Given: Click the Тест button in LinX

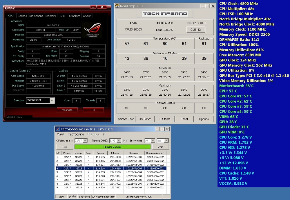Looking at the screenshot, I should (x=65, y=147).
